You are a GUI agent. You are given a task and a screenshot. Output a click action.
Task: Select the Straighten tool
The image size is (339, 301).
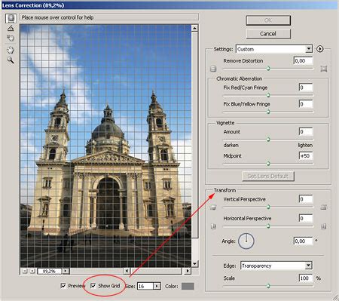[11, 28]
